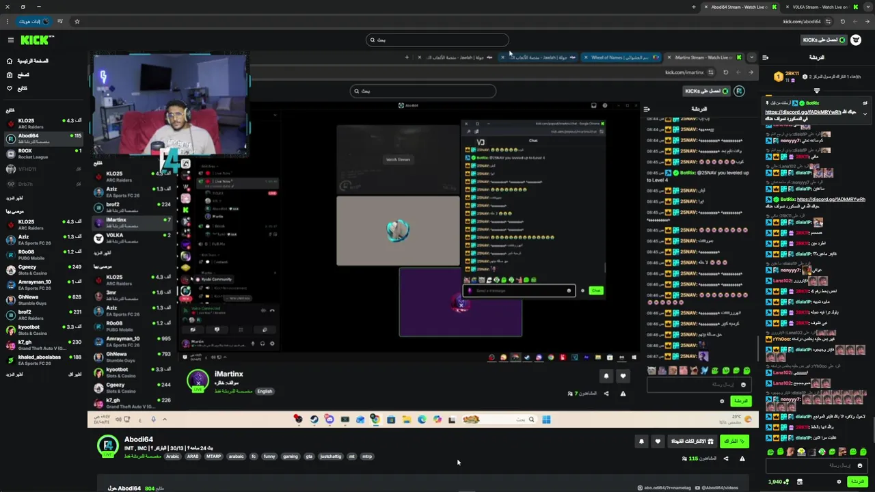875x492 pixels.
Task: Bookmark this page with the star icon
Action: tap(77, 21)
